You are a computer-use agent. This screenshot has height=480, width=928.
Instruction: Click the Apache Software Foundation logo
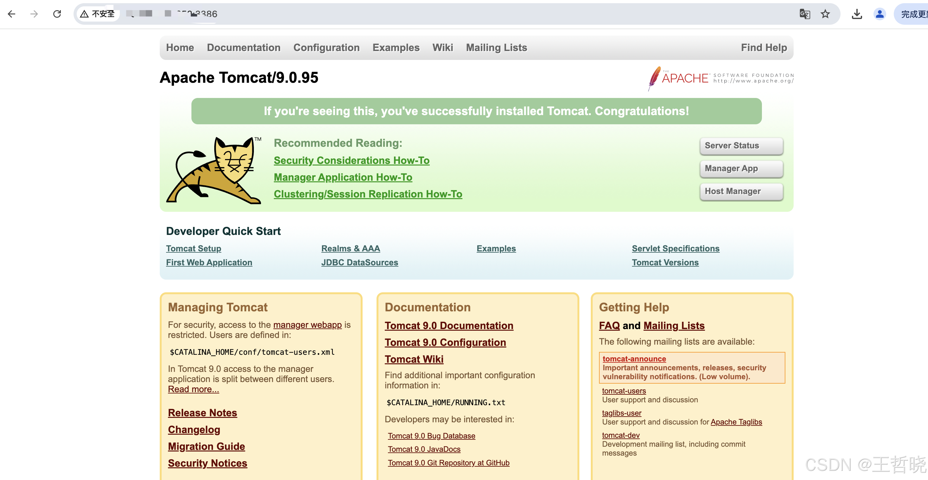[x=720, y=78]
